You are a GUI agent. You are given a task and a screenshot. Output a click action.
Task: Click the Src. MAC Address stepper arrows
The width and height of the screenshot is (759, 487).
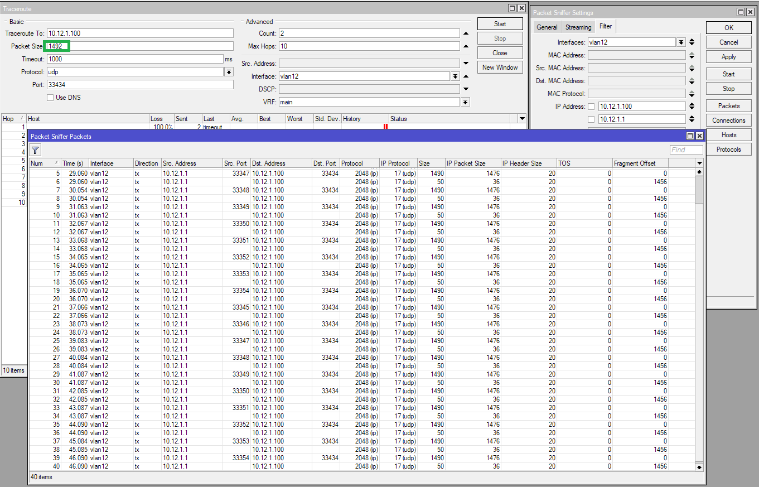click(x=692, y=68)
